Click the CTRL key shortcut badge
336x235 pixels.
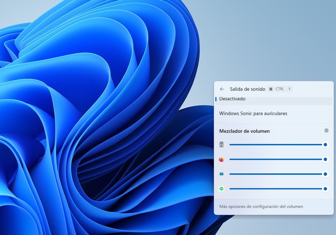click(280, 89)
